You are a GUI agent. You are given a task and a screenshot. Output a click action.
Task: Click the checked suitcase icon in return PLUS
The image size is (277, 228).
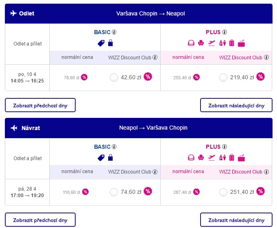coord(231,157)
